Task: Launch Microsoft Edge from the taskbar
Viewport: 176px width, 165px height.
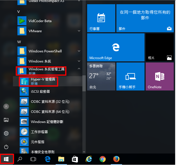Action: pos(48,159)
